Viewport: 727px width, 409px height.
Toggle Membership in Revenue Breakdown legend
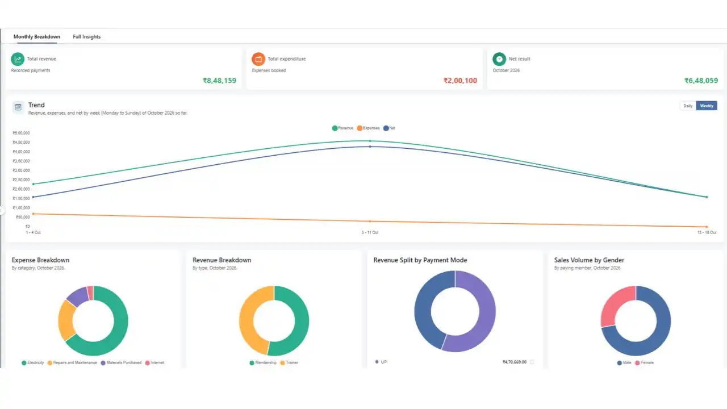pos(262,362)
